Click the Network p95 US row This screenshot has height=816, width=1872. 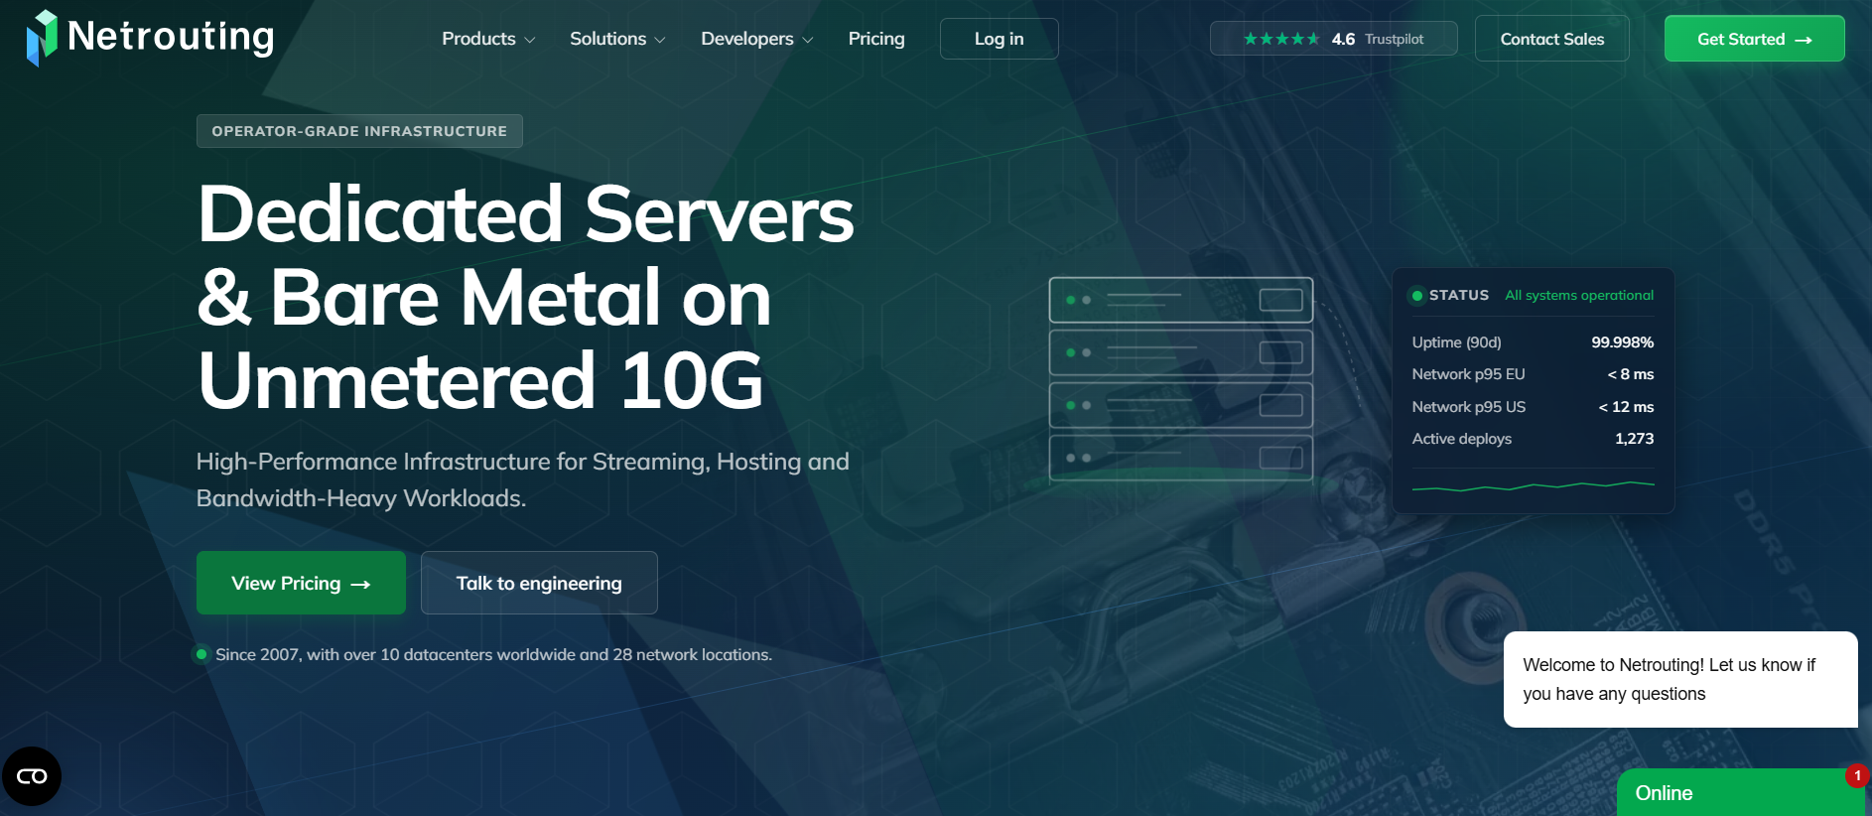1533,407
